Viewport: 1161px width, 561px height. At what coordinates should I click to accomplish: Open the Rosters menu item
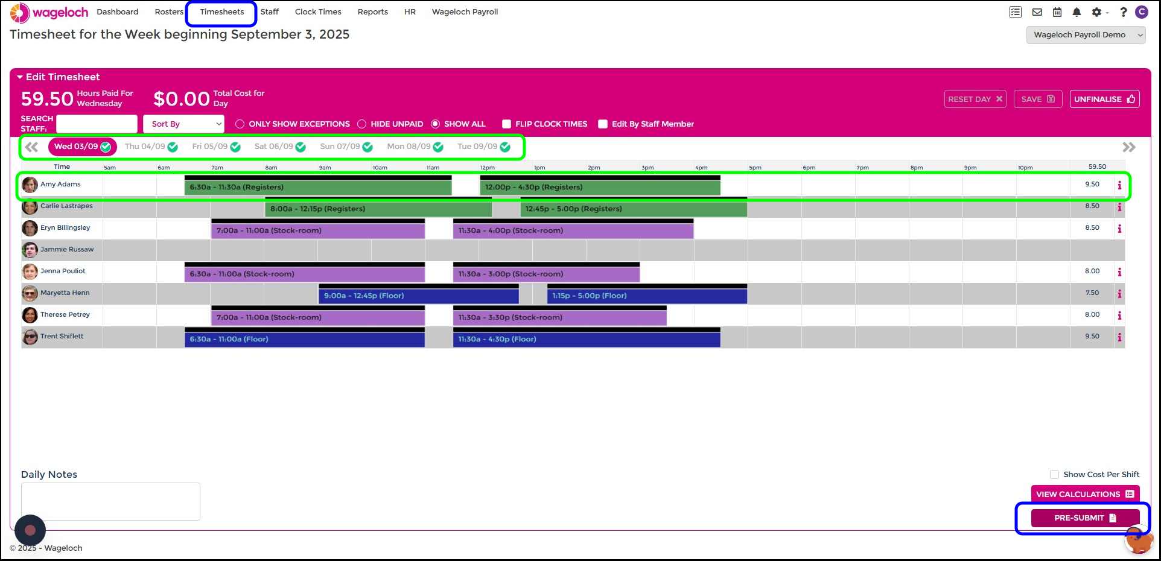(x=169, y=12)
